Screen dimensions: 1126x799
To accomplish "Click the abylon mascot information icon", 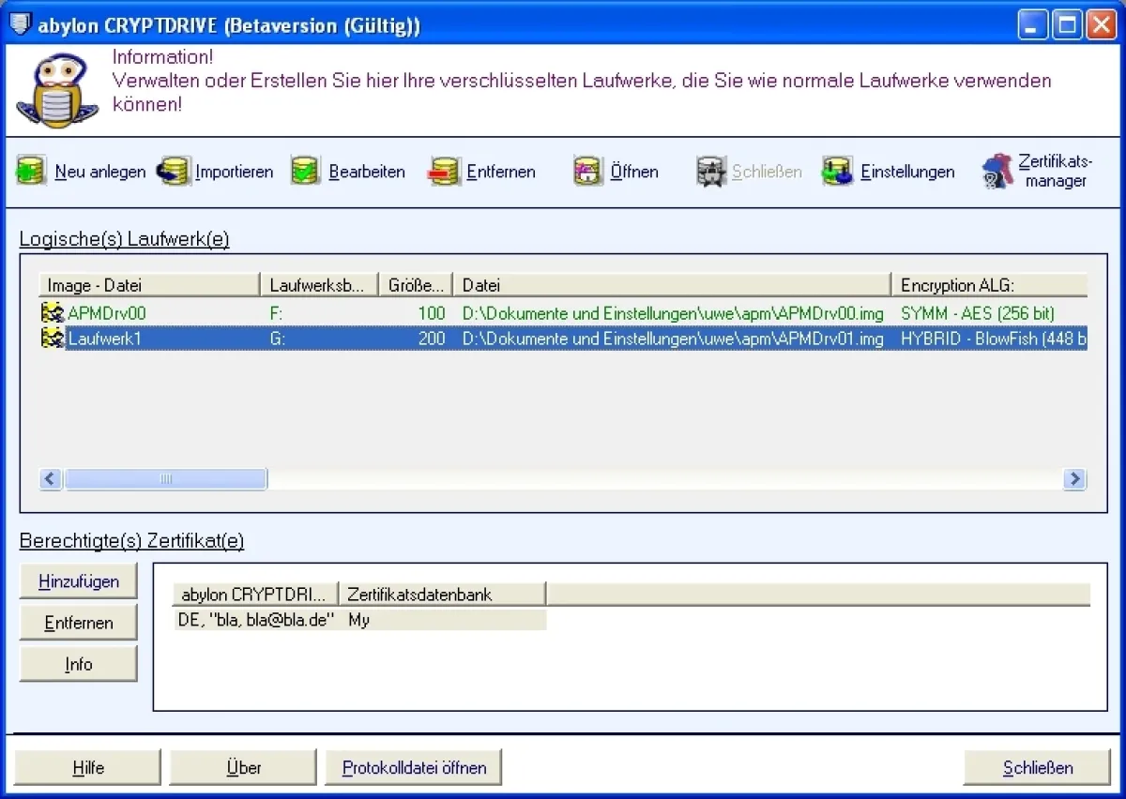I will [x=57, y=91].
